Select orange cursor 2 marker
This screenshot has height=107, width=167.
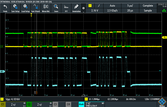click(37, 93)
